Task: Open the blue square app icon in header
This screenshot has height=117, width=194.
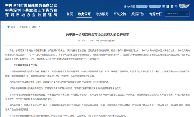Action: point(164,6)
